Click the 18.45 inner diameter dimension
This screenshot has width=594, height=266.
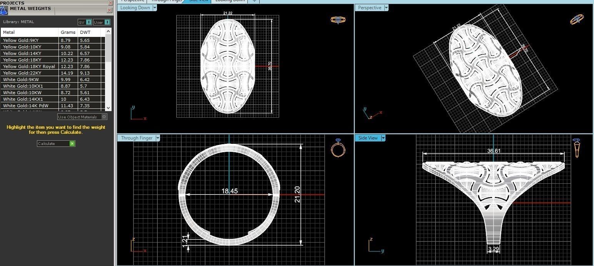point(230,191)
